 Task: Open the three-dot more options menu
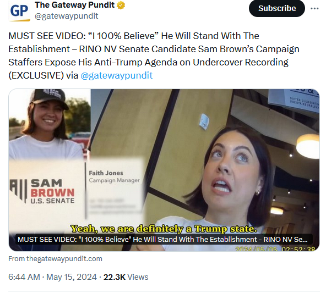pyautogui.click(x=314, y=8)
